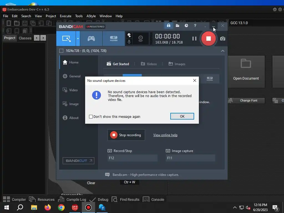
Task: Switch to Images tab in Bandicam
Action: click(x=177, y=64)
